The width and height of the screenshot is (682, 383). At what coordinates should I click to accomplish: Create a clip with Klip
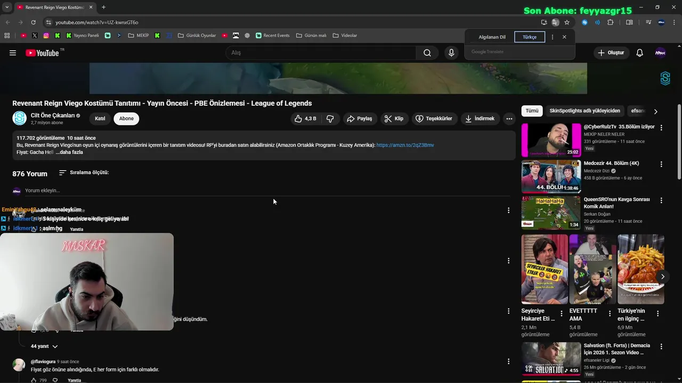tap(394, 119)
